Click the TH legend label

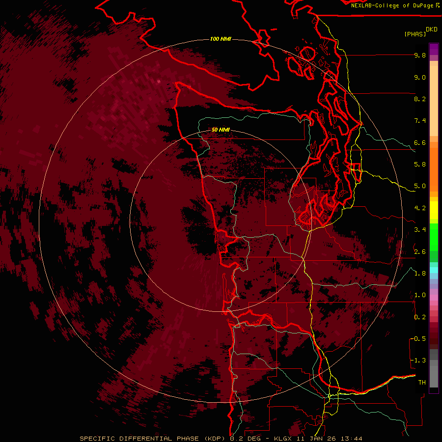click(422, 383)
